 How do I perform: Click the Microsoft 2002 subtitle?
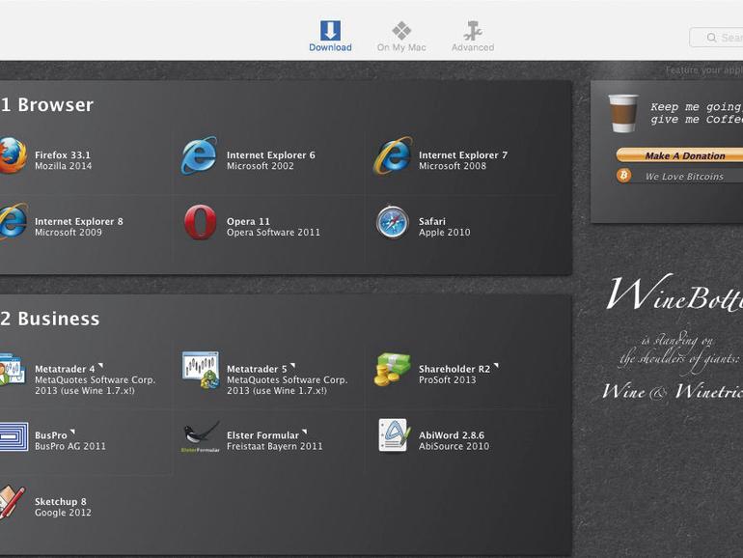point(260,166)
